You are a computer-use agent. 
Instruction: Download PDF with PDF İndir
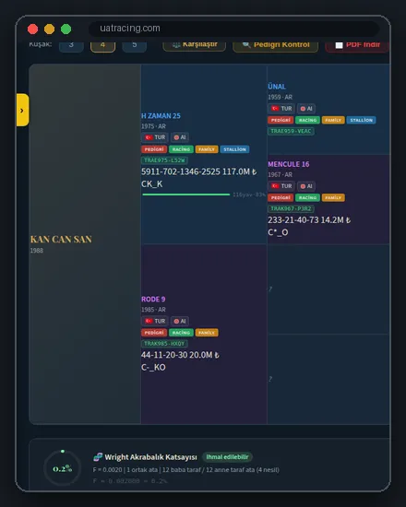(357, 44)
